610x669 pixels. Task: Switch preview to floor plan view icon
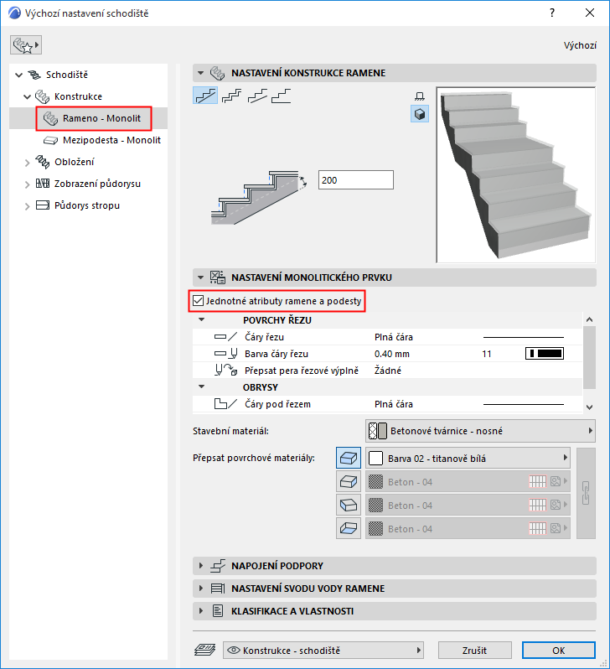click(420, 96)
